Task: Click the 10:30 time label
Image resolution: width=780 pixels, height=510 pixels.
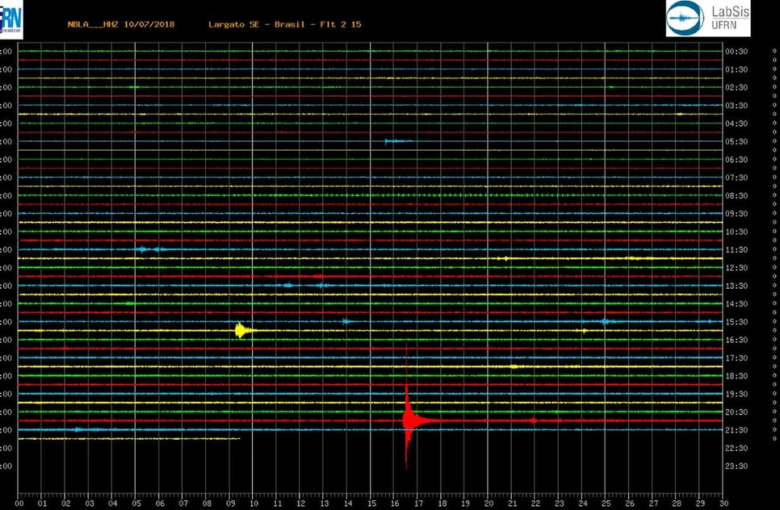Action: 736,232
